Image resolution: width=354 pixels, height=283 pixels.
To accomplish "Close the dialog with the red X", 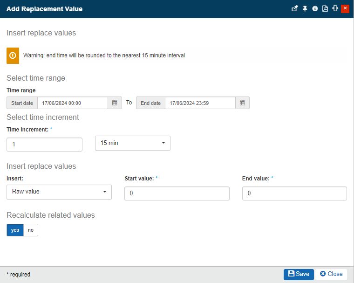I will tap(345, 9).
